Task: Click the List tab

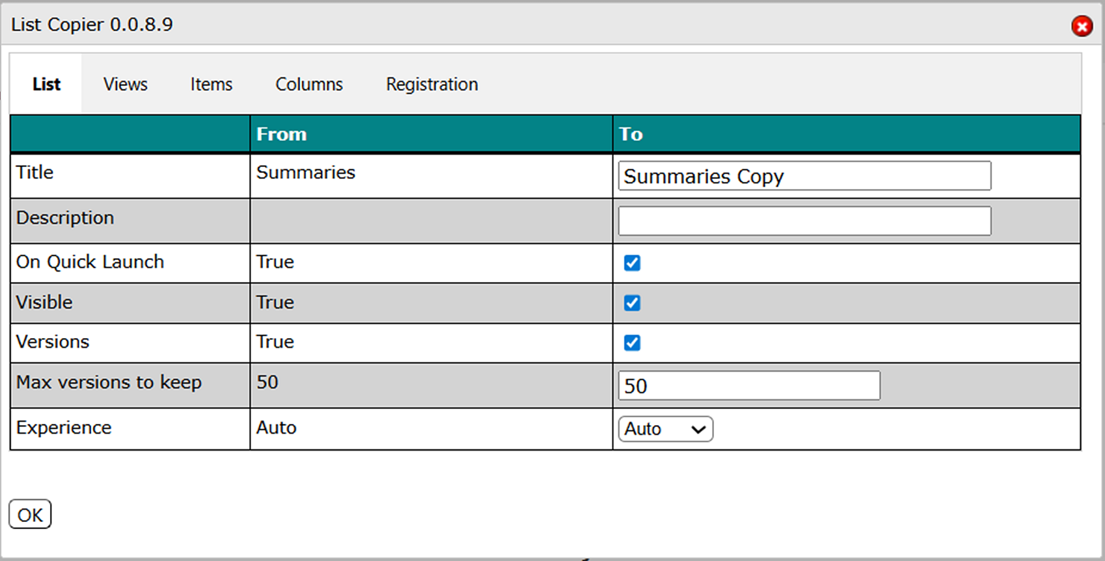Action: click(46, 85)
